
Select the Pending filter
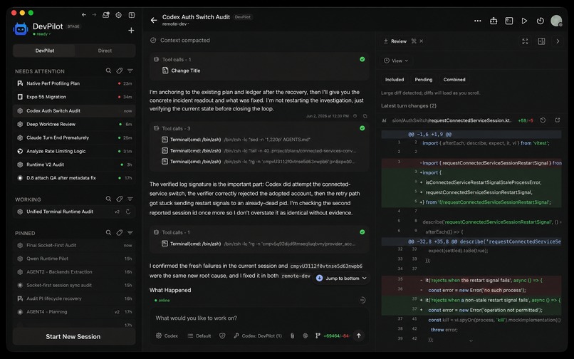423,80
